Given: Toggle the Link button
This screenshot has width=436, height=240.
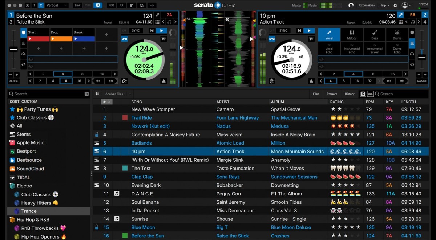Looking at the screenshot, I should click(77, 5).
